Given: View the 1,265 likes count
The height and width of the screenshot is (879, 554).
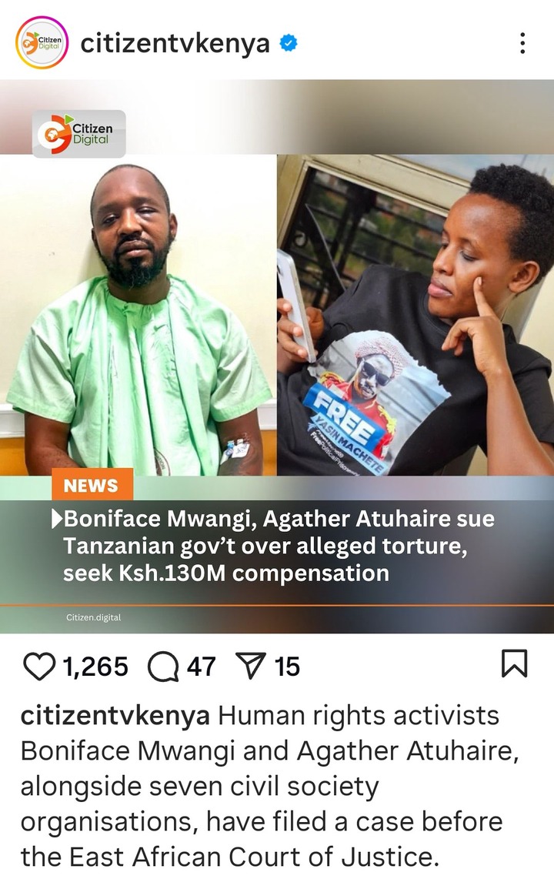Looking at the screenshot, I should (x=95, y=667).
